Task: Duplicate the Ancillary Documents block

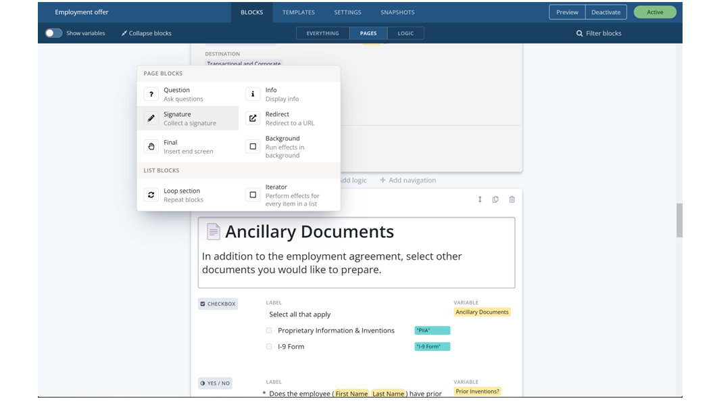Action: coord(495,199)
